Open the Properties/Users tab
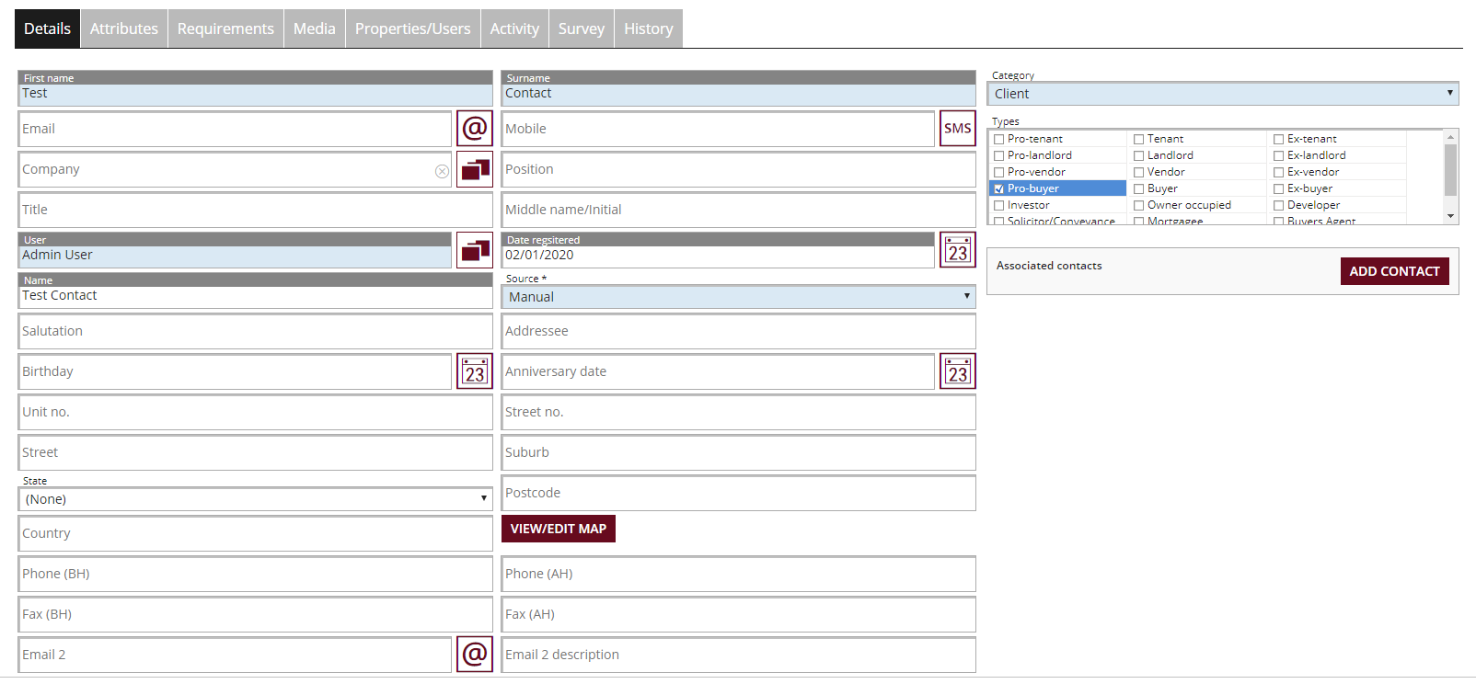Screen dimensions: 1476x684 tap(412, 28)
